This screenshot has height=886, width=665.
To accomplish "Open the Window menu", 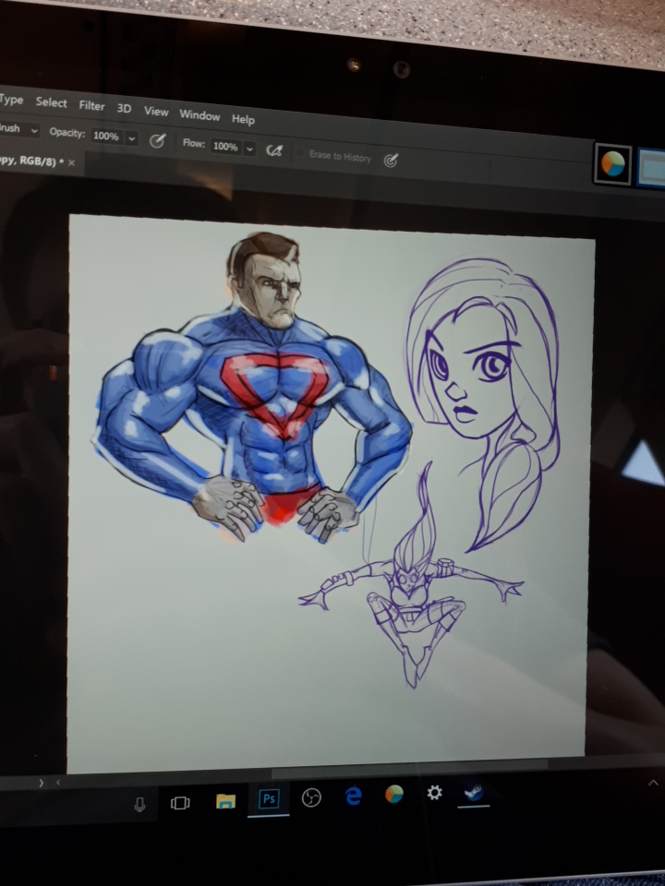I will tap(199, 115).
